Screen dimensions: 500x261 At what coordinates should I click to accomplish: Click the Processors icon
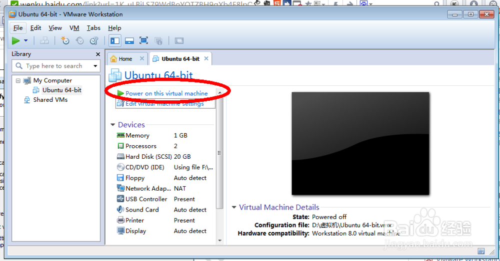[x=120, y=146]
